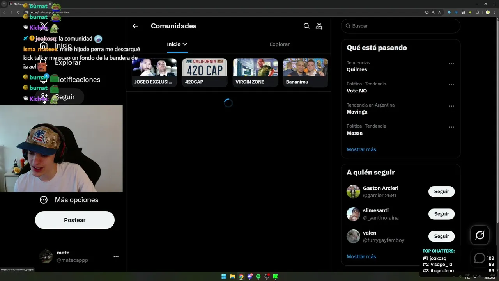499x281 pixels.
Task: Click the zoom magnifier icon in address bar
Action: coord(433,12)
